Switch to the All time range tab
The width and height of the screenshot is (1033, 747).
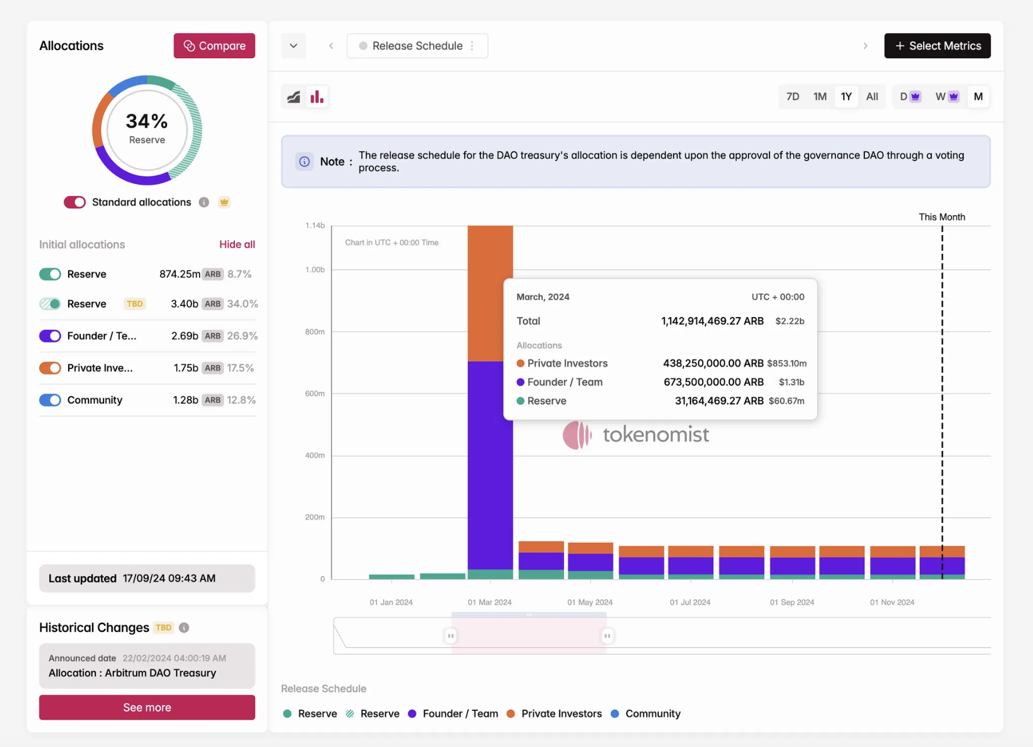point(871,97)
